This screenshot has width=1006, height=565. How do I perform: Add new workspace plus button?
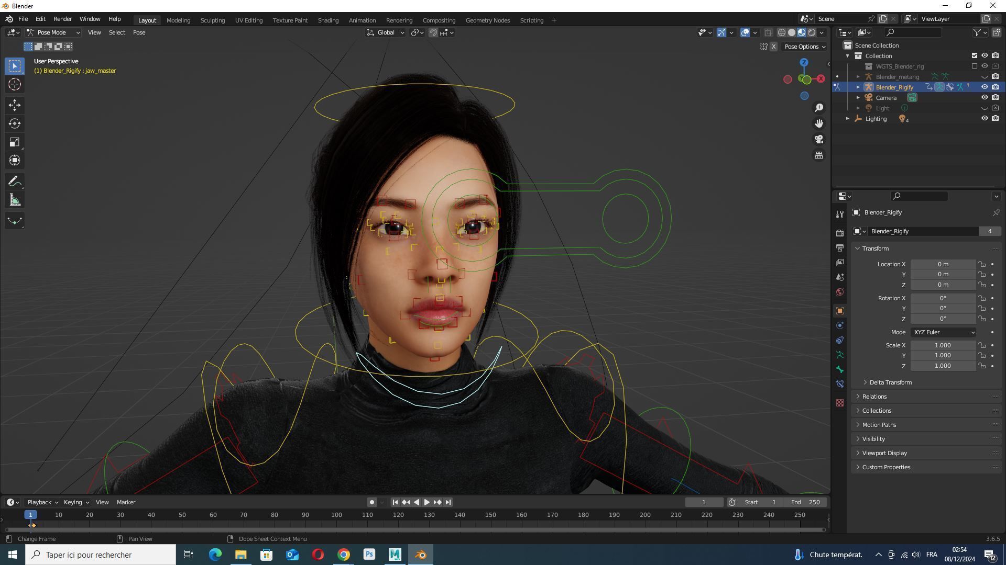[554, 20]
